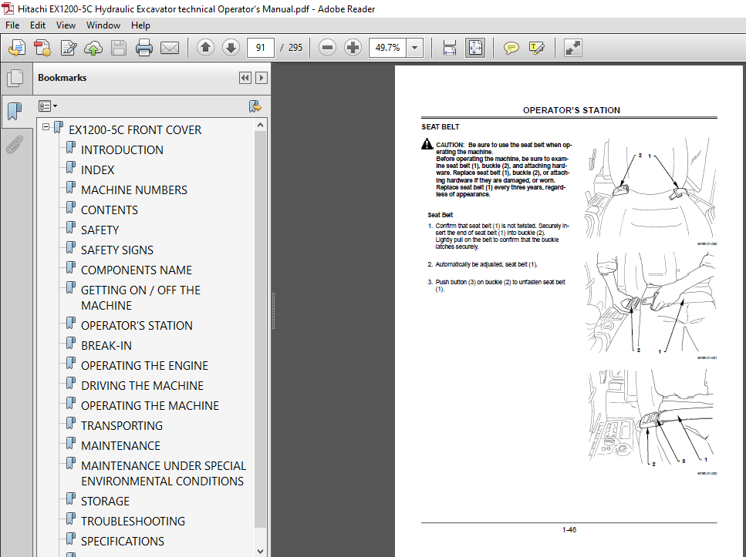This screenshot has width=746, height=557.
Task: Go to next page down arrow
Action: tap(231, 48)
